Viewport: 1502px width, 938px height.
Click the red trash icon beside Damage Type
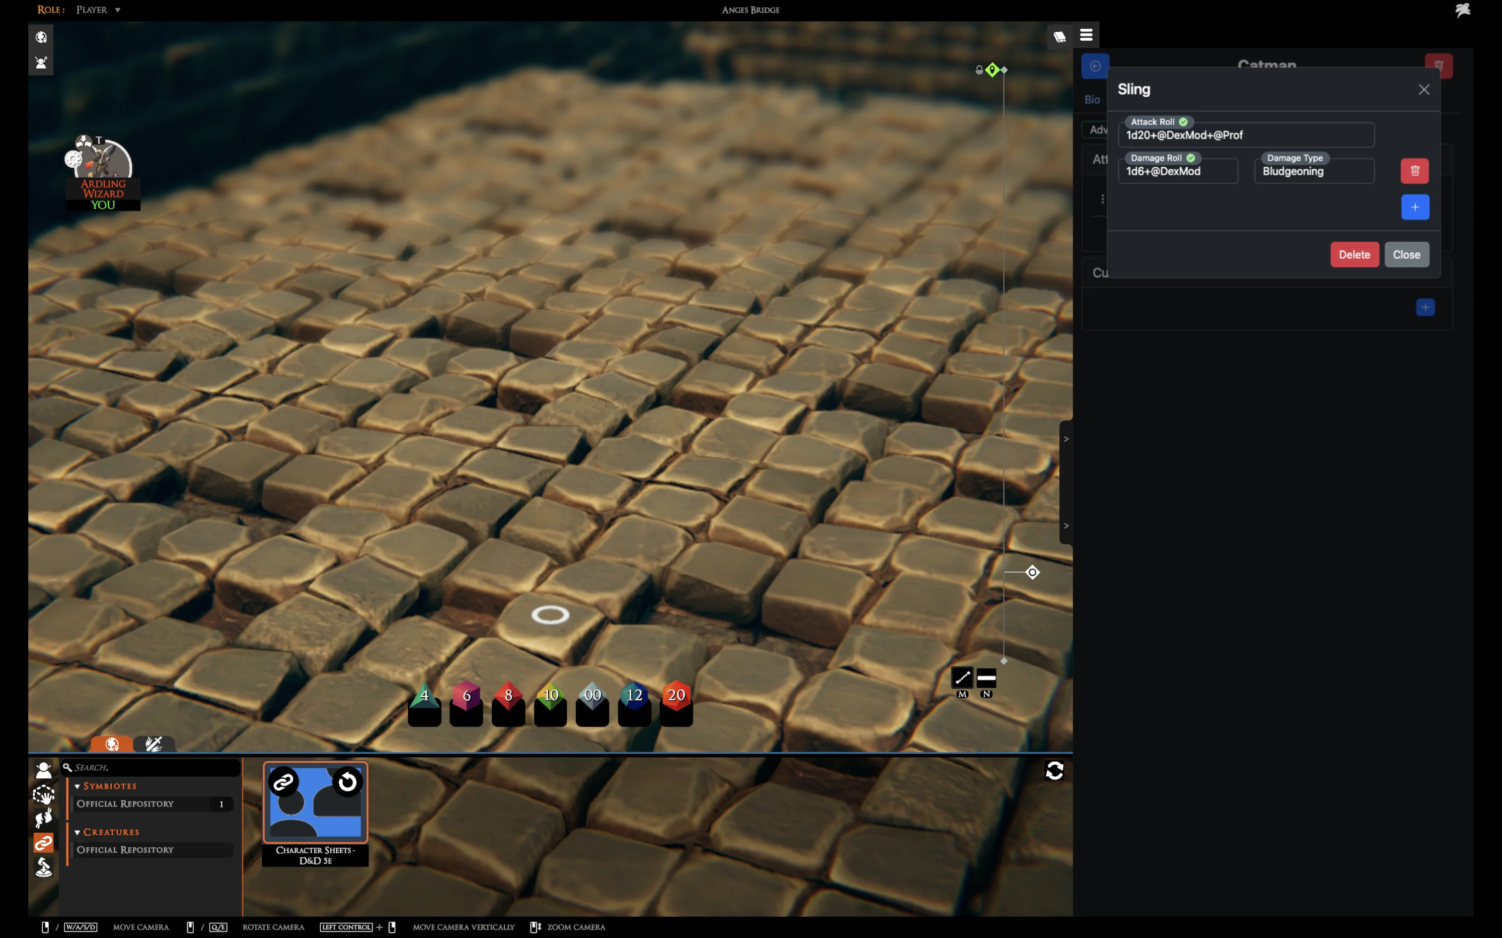(1415, 171)
